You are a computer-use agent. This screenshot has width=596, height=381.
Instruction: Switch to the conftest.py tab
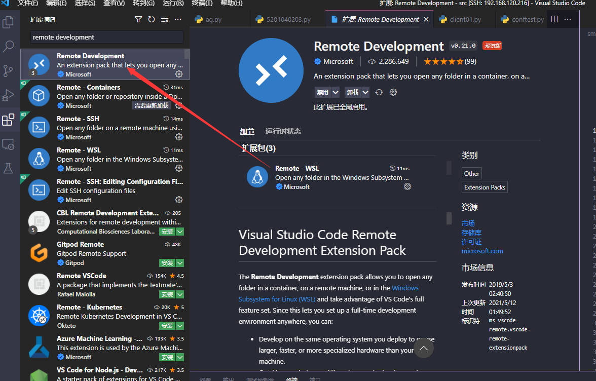coord(521,19)
